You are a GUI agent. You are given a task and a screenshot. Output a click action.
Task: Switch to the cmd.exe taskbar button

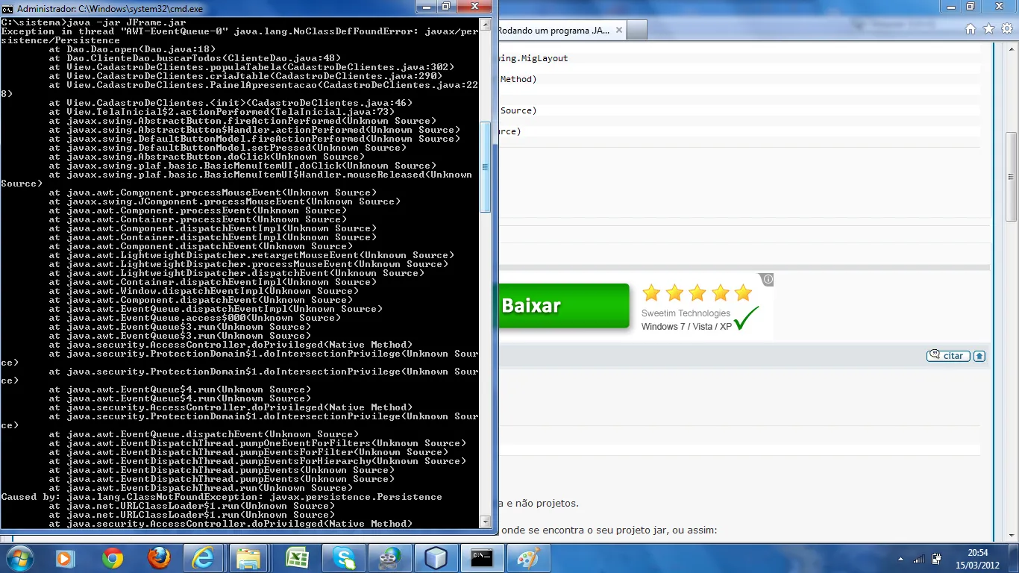pos(482,557)
